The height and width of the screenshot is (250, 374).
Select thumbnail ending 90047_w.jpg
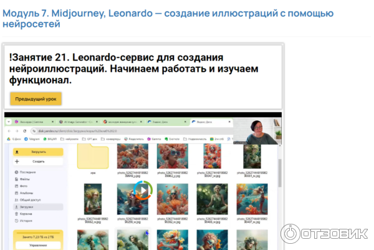pyautogui.click(x=213, y=156)
